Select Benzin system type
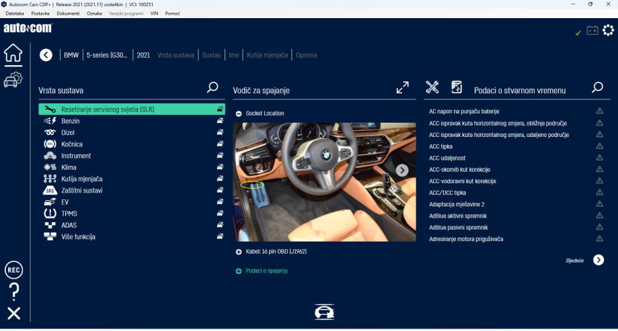The image size is (618, 331). coord(132,121)
